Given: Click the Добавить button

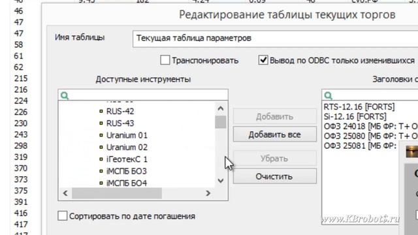Looking at the screenshot, I should coord(275,116).
